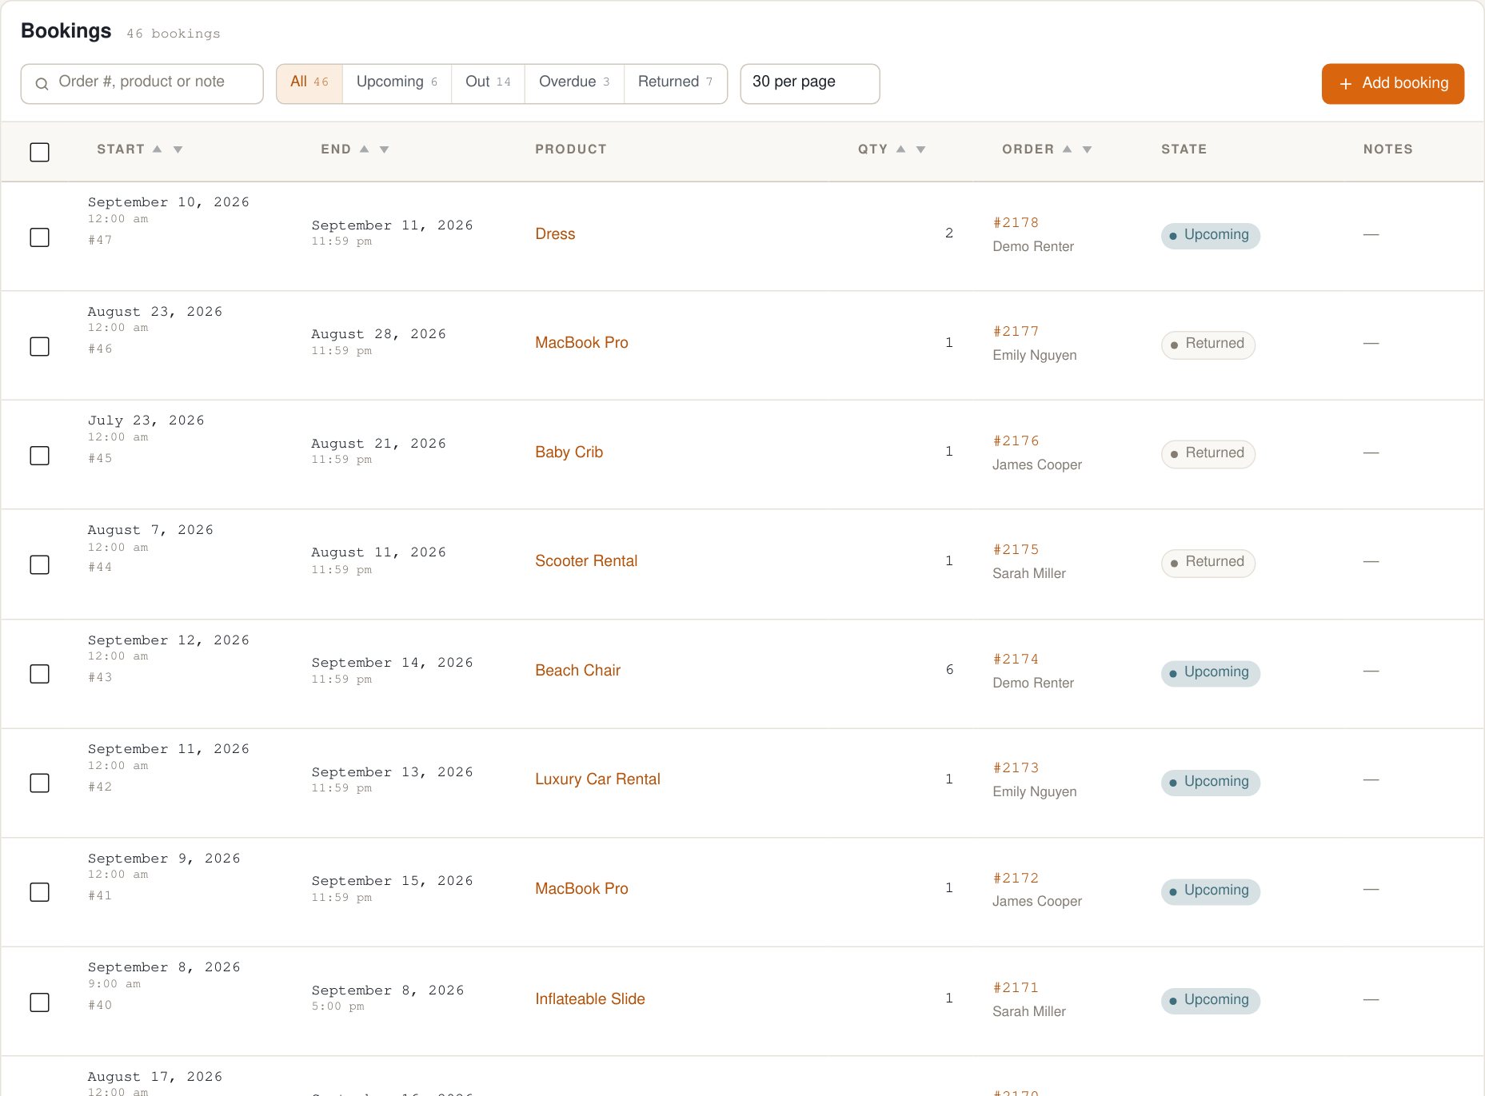Click Upcoming badge for order #2174
Image resolution: width=1485 pixels, height=1096 pixels.
(x=1210, y=672)
